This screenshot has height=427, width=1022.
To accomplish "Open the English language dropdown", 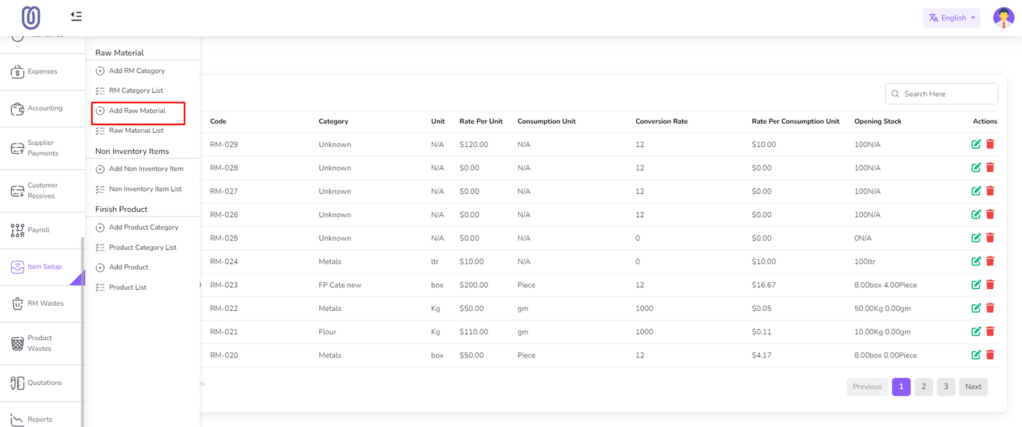I will click(951, 18).
